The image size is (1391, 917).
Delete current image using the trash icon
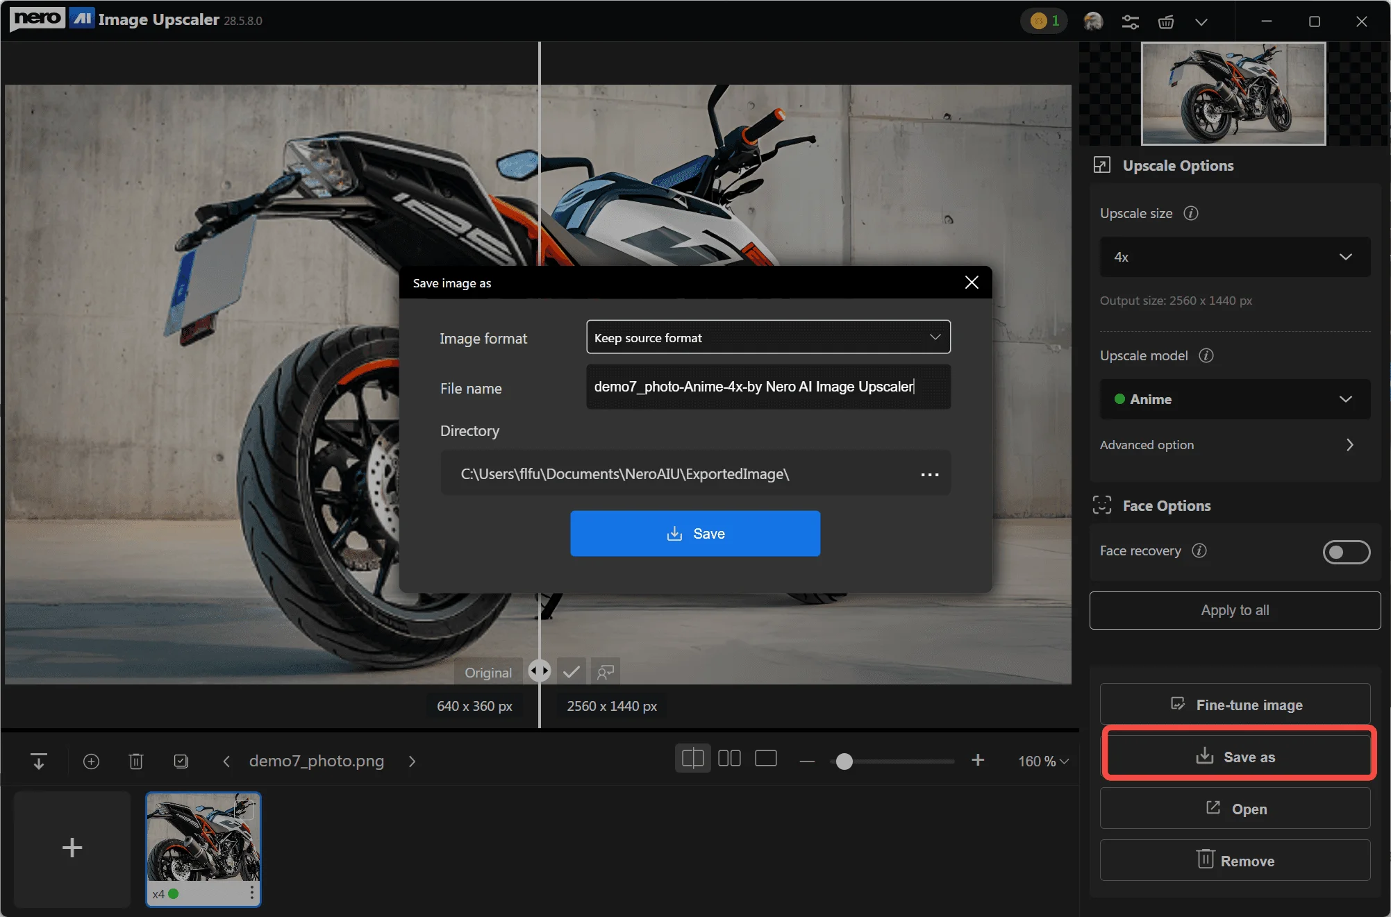(135, 761)
